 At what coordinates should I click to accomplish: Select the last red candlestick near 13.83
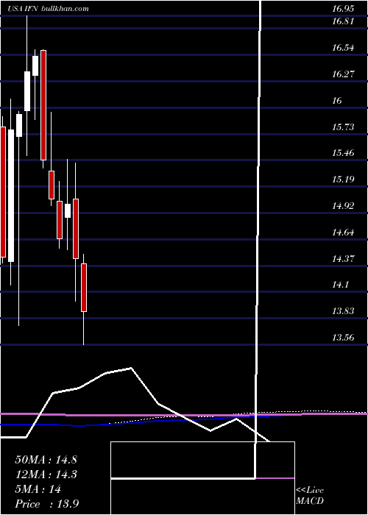click(x=84, y=288)
